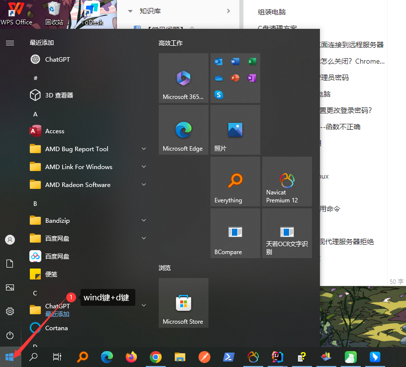Open the green app icon in the taskbar
This screenshot has width=406, height=367.
pyautogui.click(x=351, y=357)
